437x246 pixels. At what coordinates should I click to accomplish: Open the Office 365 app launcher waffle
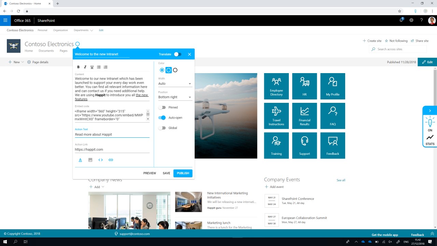[x=5, y=20]
